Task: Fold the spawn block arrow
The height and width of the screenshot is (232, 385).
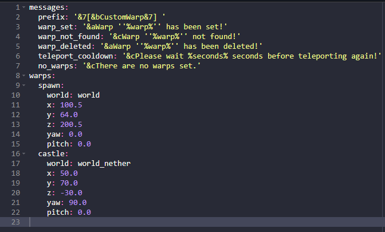Action: [22, 86]
